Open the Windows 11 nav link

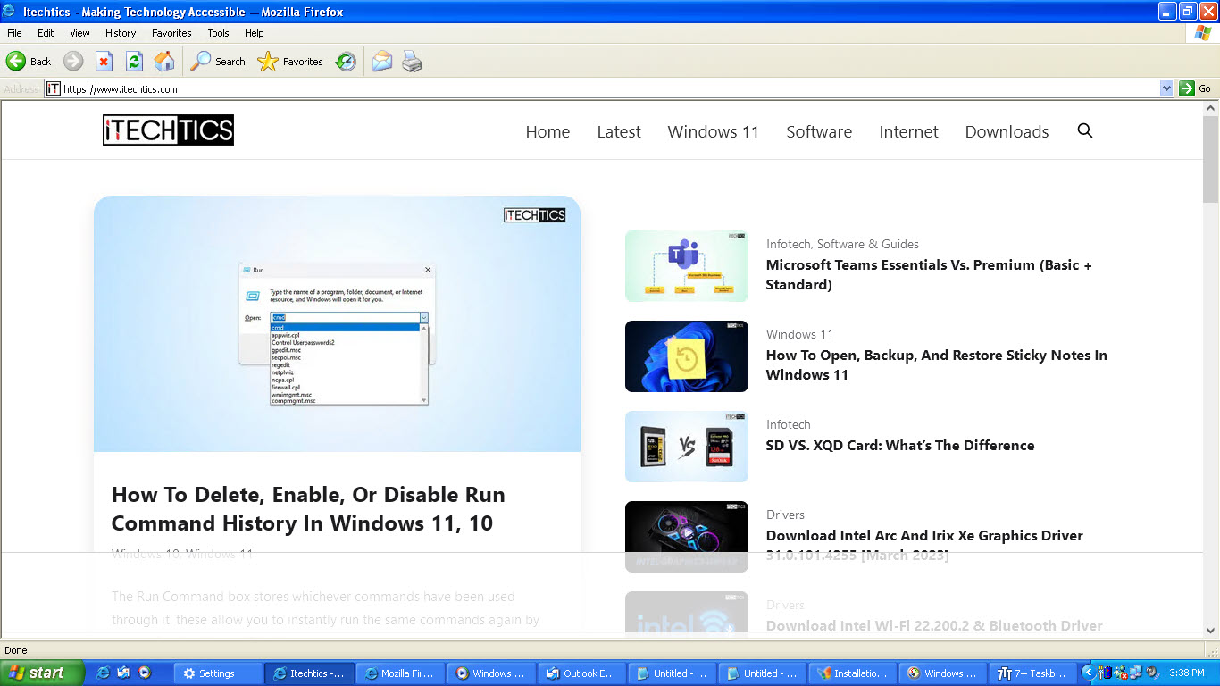(x=714, y=131)
